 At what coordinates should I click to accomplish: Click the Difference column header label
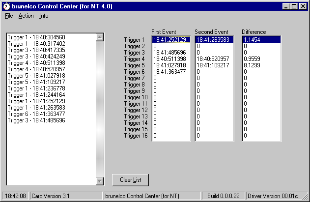(x=254, y=32)
